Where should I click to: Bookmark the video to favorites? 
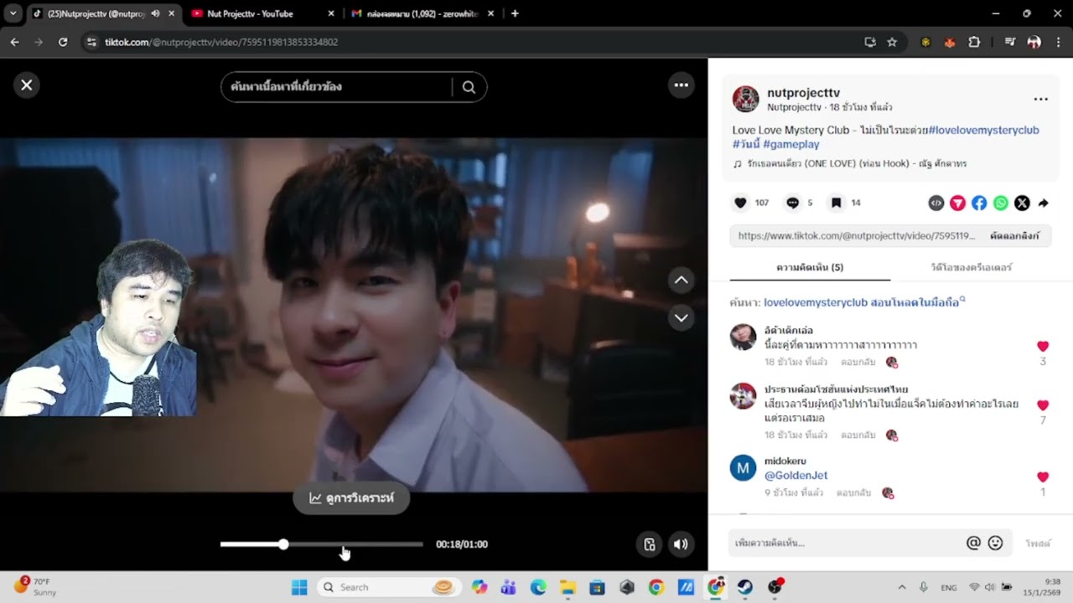(x=836, y=203)
